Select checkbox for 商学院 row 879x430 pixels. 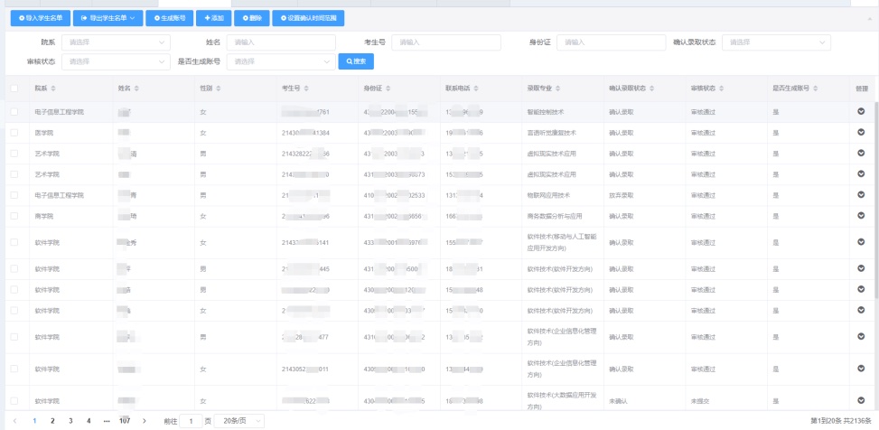(x=14, y=216)
